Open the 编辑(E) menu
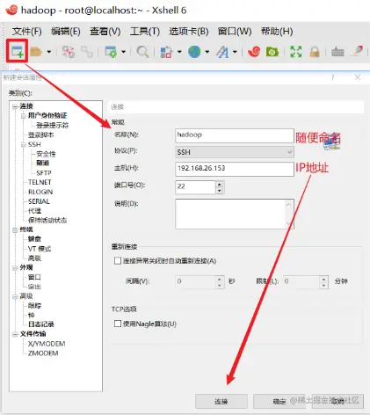The height and width of the screenshot is (415, 370). point(66,31)
